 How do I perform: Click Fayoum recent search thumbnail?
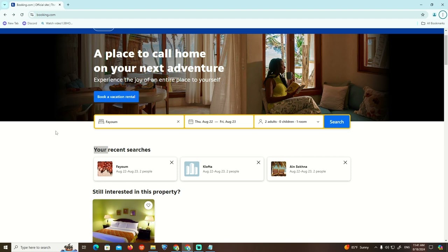(x=105, y=169)
